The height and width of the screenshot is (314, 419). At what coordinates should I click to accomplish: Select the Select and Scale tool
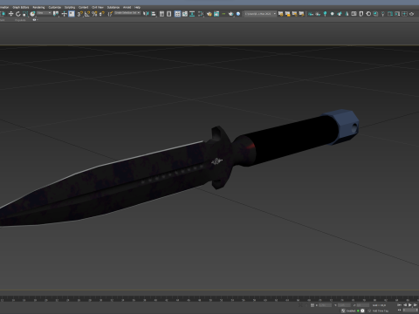pos(25,14)
